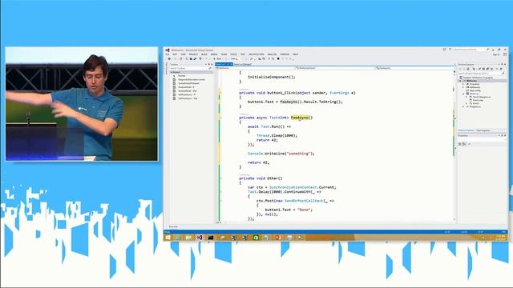This screenshot has height=288, width=513.
Task: Select the first snippet below Pointer in Toolbox
Action: [x=192, y=79]
